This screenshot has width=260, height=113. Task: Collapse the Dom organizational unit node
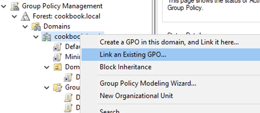click(x=47, y=67)
